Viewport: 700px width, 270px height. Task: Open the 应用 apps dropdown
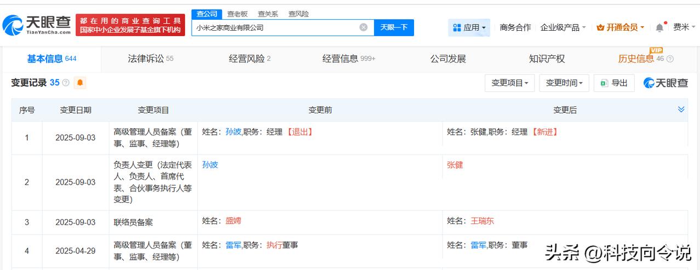[x=469, y=27]
